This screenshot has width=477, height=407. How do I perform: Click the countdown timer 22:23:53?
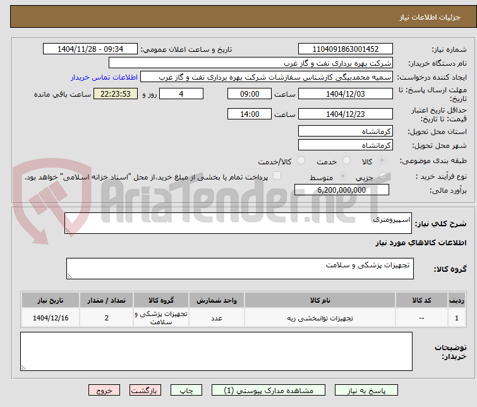[x=115, y=94]
